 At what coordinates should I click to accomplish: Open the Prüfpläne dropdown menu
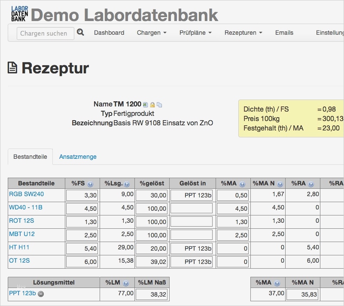(195, 33)
